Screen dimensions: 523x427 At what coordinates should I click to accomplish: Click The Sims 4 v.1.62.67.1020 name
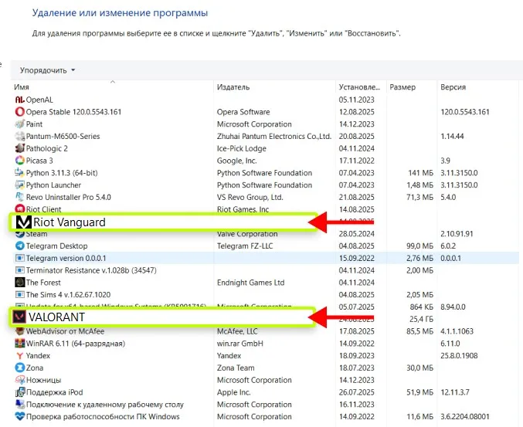pyautogui.click(x=68, y=295)
